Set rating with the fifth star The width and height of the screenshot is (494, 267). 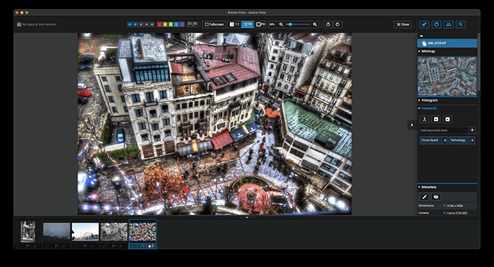(x=152, y=25)
